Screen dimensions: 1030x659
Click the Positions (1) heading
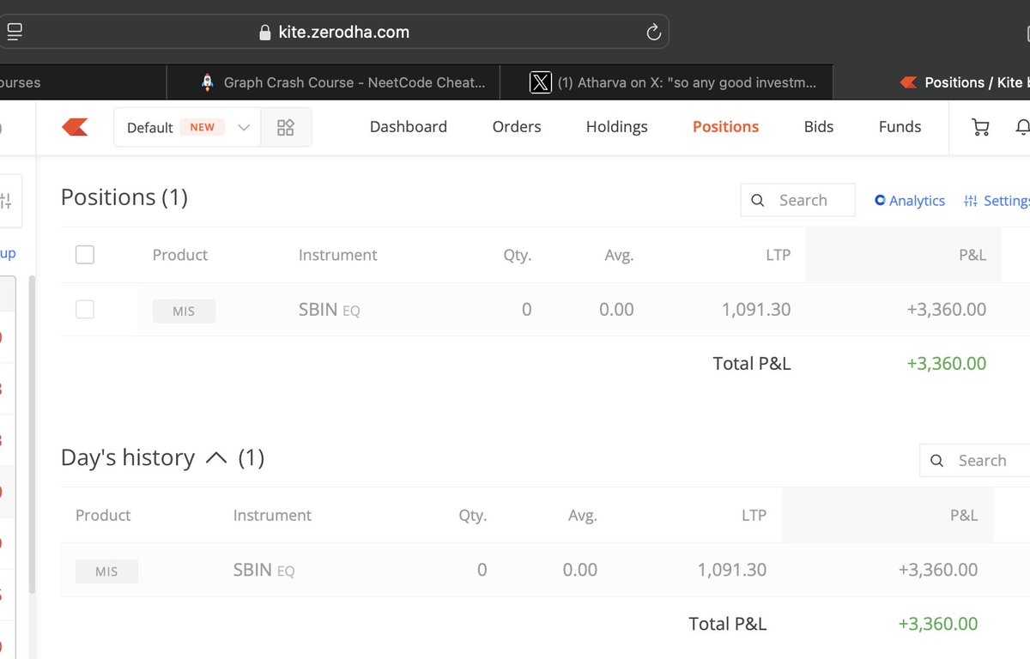pyautogui.click(x=124, y=197)
